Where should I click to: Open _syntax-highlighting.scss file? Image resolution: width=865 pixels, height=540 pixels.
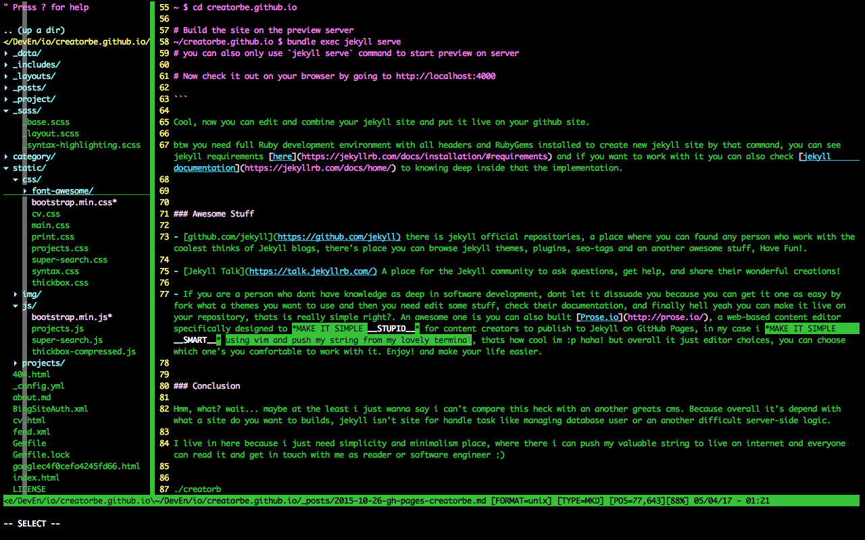[x=81, y=145]
